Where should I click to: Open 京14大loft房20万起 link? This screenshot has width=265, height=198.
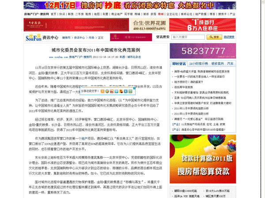tap(217, 191)
